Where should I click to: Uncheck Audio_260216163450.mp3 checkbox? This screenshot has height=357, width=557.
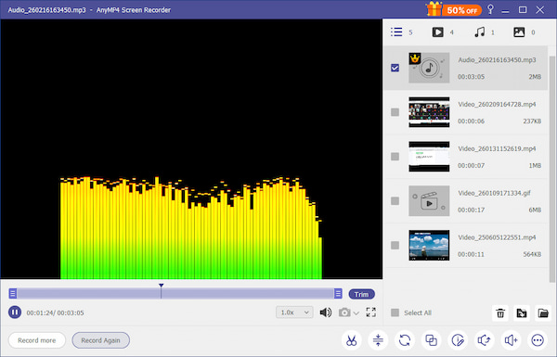point(395,68)
